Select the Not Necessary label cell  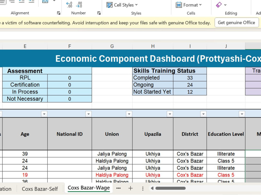tap(25, 99)
